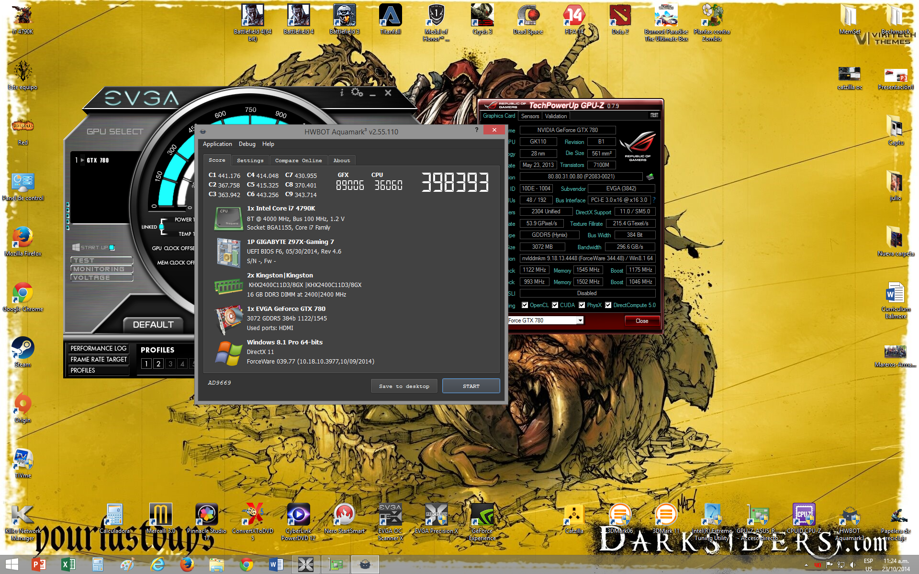Open CPUID CPU-Z desktop shortcut
The height and width of the screenshot is (574, 919).
click(804, 519)
